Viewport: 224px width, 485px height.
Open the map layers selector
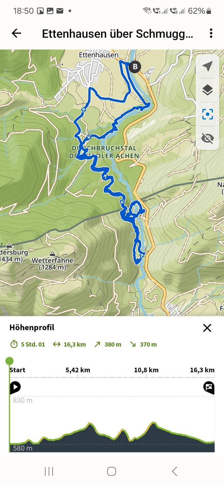pyautogui.click(x=207, y=90)
